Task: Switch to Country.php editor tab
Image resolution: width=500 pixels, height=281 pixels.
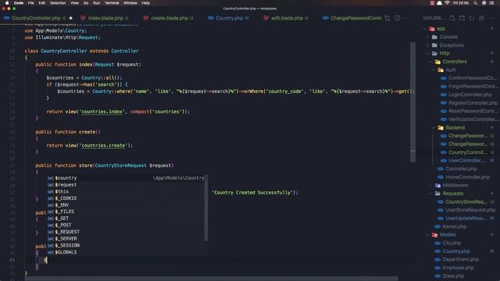Action: tap(229, 18)
